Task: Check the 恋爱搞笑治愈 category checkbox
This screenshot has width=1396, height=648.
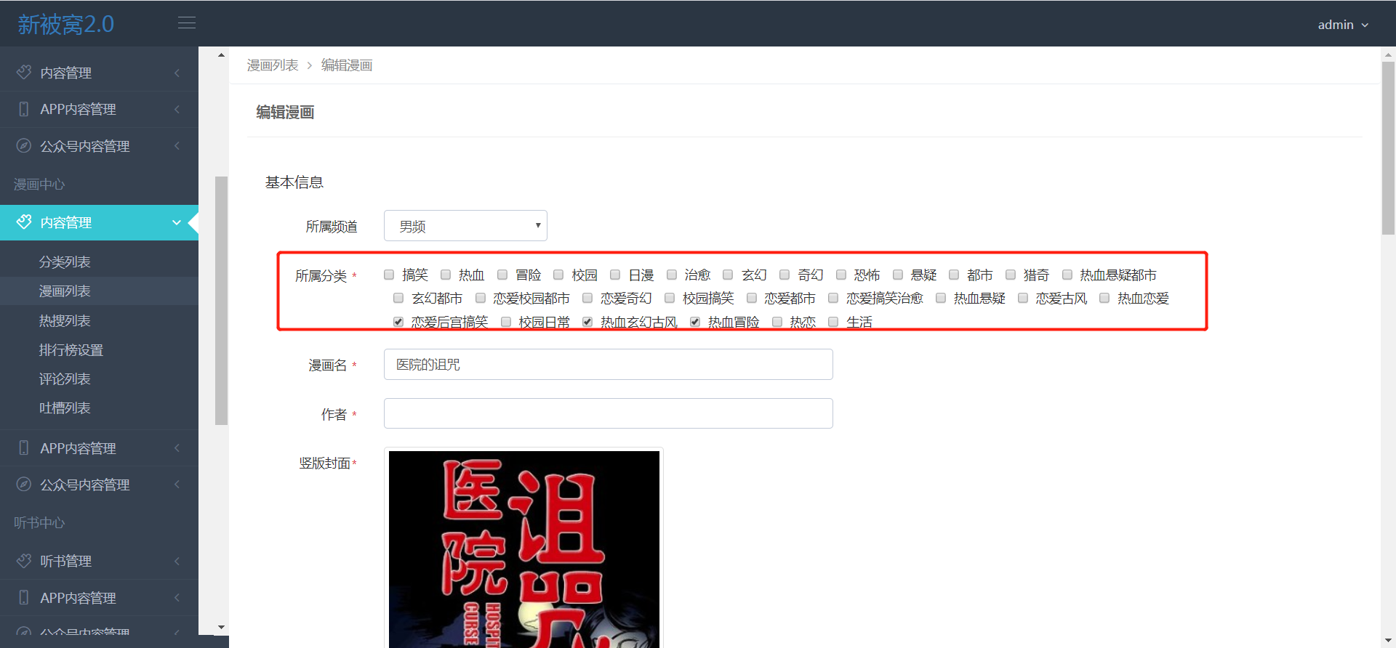Action: (x=833, y=298)
